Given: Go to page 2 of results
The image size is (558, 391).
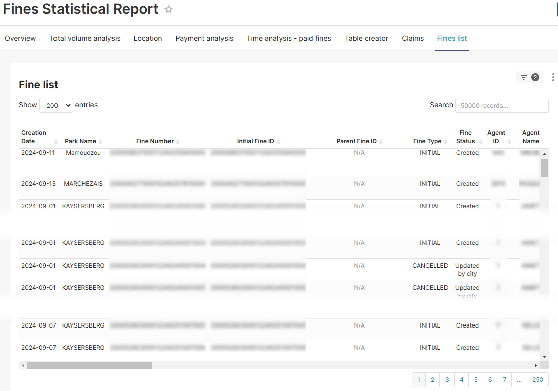Looking at the screenshot, I should click(x=432, y=379).
